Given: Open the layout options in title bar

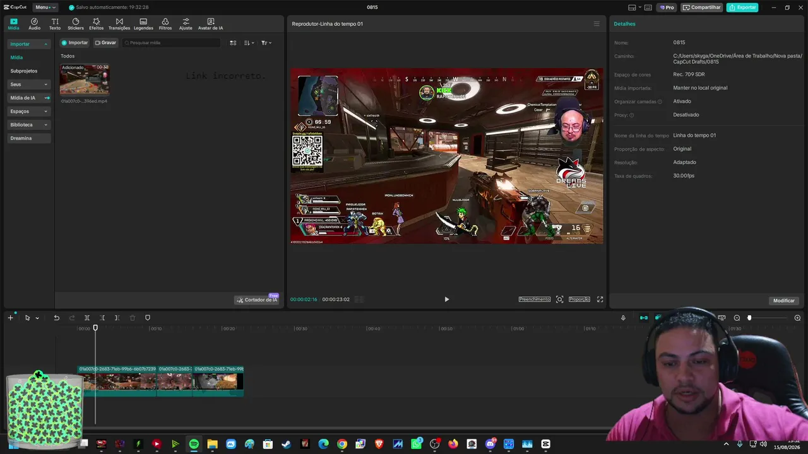Looking at the screenshot, I should click(x=634, y=8).
